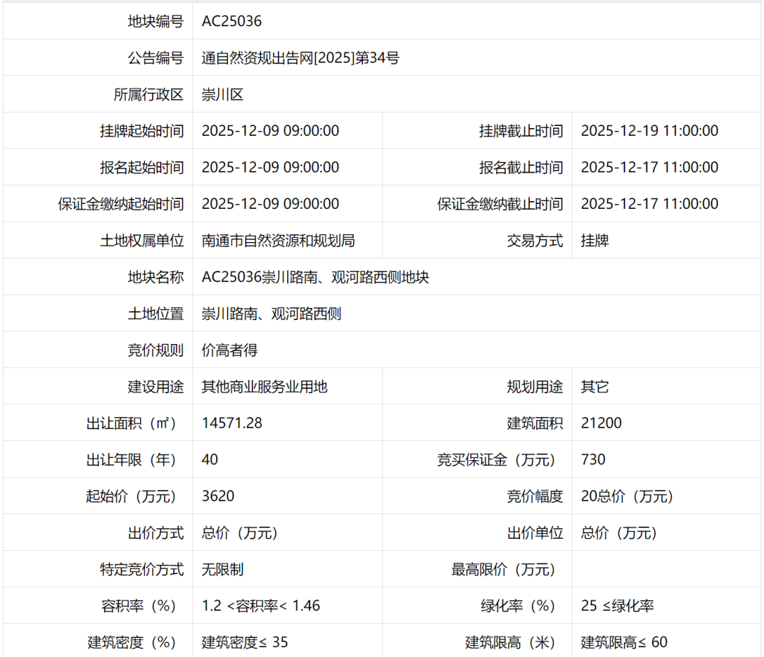This screenshot has width=764, height=657.
Task: Select the 土地位置 value 崇川路南、观河路西侧
Action: [271, 313]
